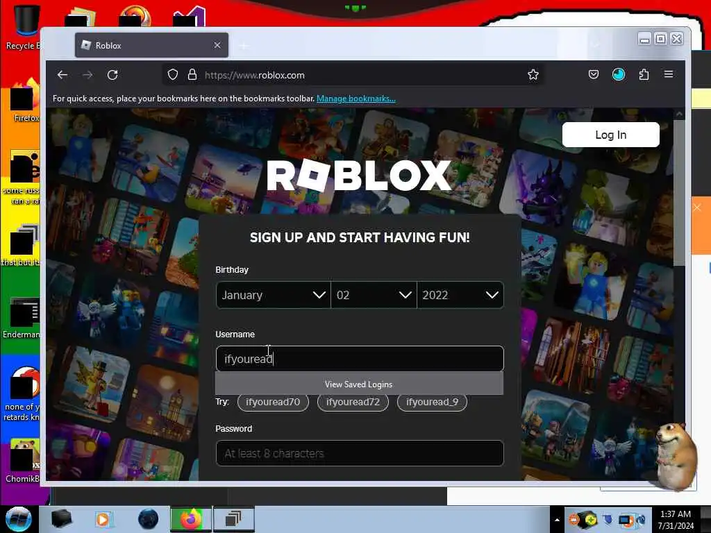Maximize the Firefox window
This screenshot has width=711, height=533.
[661, 40]
